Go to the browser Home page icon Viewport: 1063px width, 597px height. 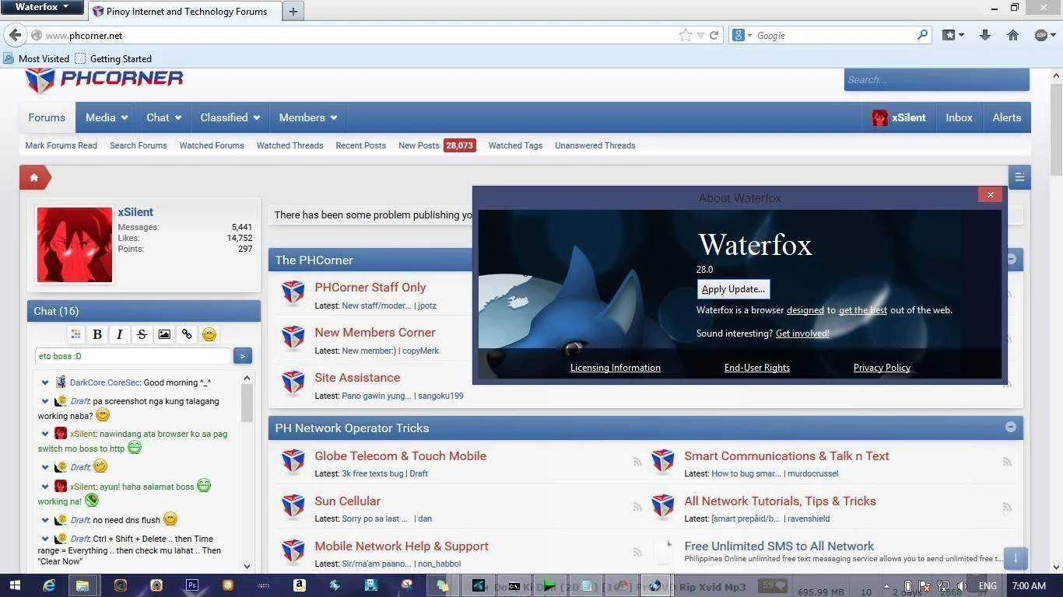pos(1012,35)
